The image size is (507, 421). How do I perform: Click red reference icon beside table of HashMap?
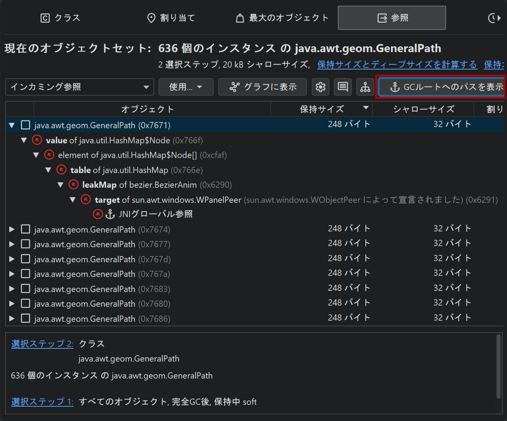coord(61,170)
